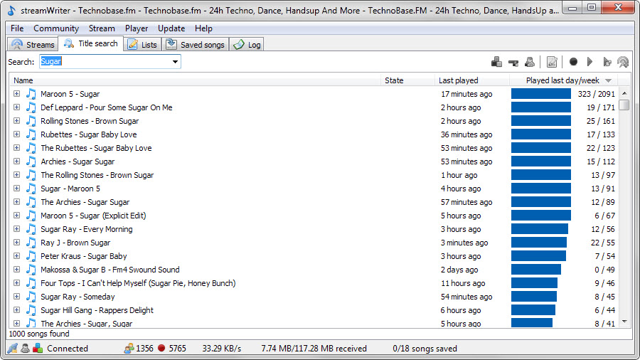Expand Sugar Ray - Every Morning row
Screen dimensions: 640x360
16,228
